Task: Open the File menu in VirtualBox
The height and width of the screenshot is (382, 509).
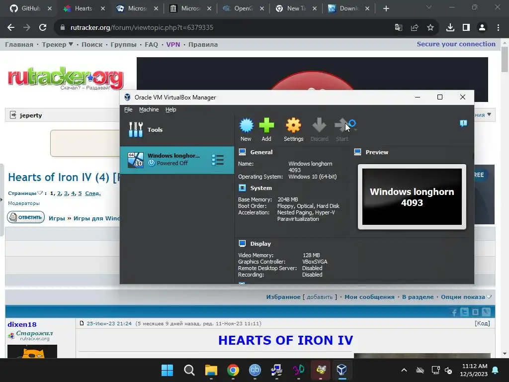Action: (x=128, y=109)
